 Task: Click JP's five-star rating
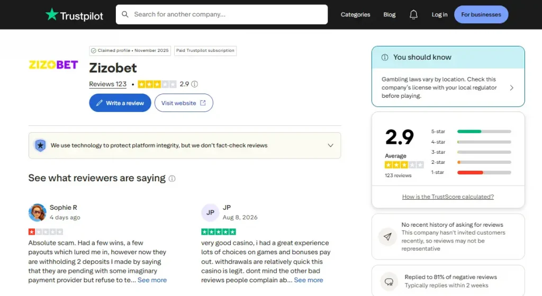pos(219,232)
